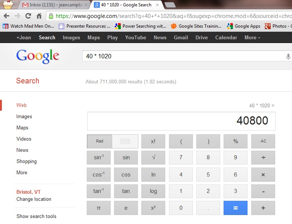Image resolution: width=292 pixels, height=224 pixels.
Task: Click the divide key
Action: click(263, 157)
